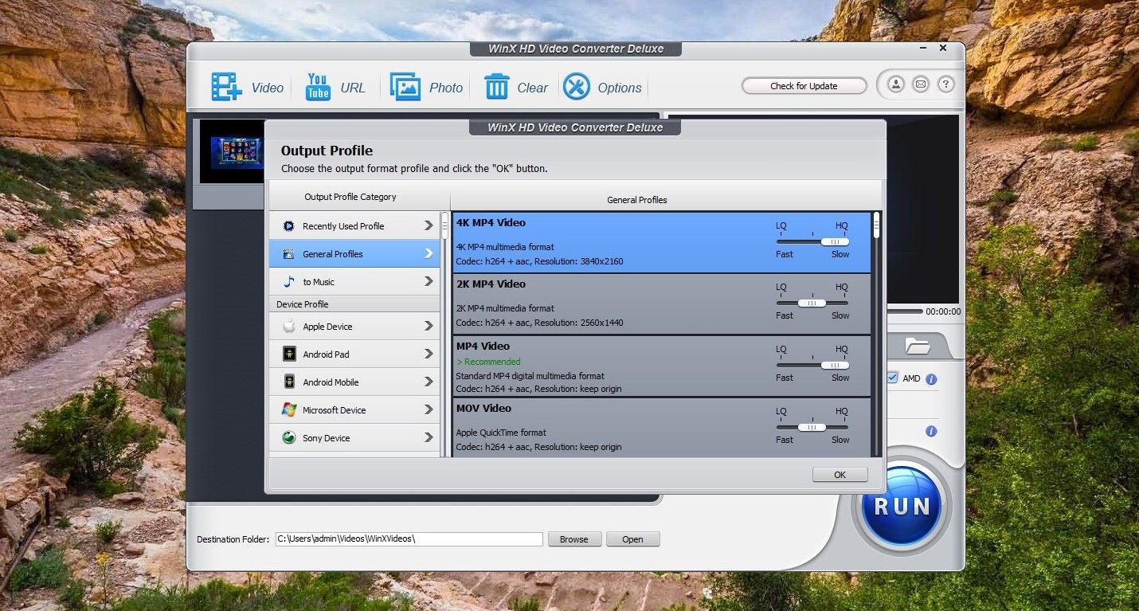Click the help question mark icon

point(945,84)
